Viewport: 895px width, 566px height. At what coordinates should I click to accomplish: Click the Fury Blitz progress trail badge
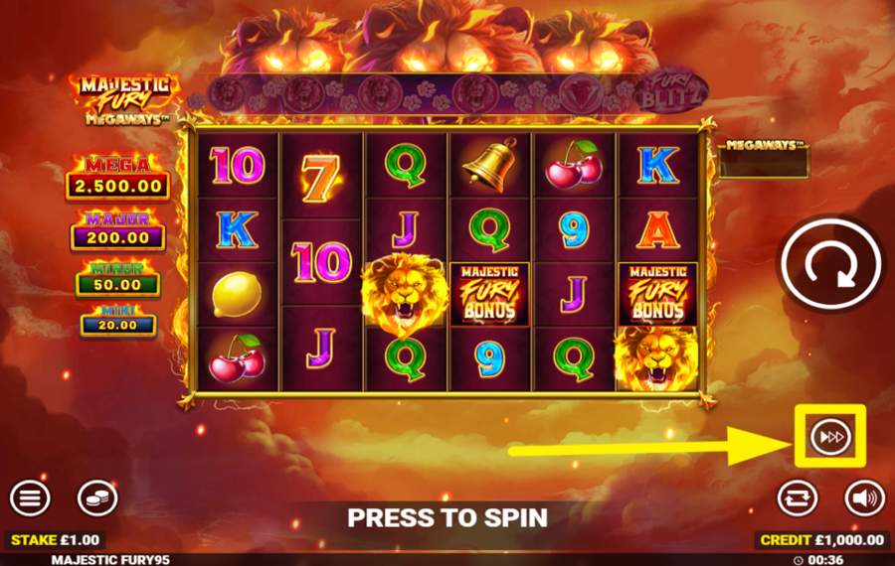pos(670,92)
